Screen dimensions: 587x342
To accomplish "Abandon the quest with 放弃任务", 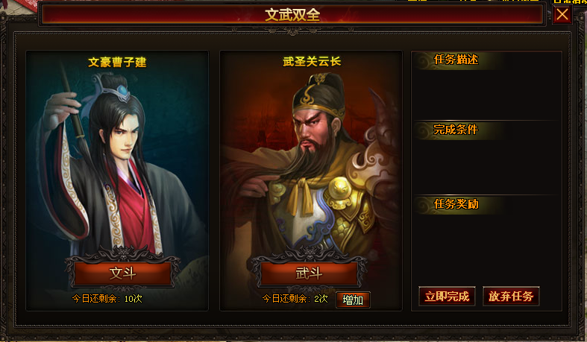I will click(x=511, y=297).
